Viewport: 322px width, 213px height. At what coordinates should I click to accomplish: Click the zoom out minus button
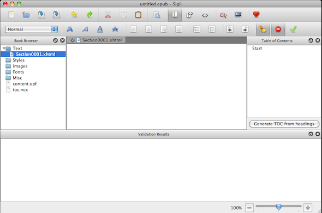(x=249, y=208)
